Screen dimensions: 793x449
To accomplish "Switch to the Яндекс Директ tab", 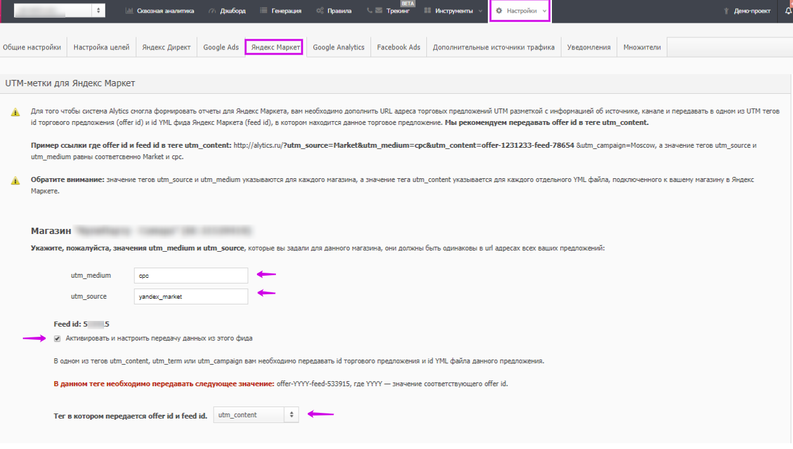I will [x=166, y=48].
